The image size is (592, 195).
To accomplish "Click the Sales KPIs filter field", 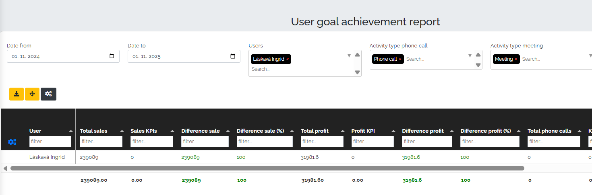I will [x=151, y=142].
